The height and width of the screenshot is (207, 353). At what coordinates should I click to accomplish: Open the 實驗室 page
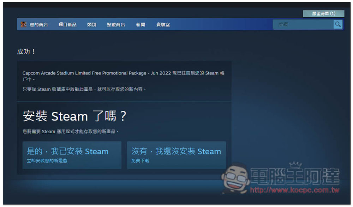(163, 25)
